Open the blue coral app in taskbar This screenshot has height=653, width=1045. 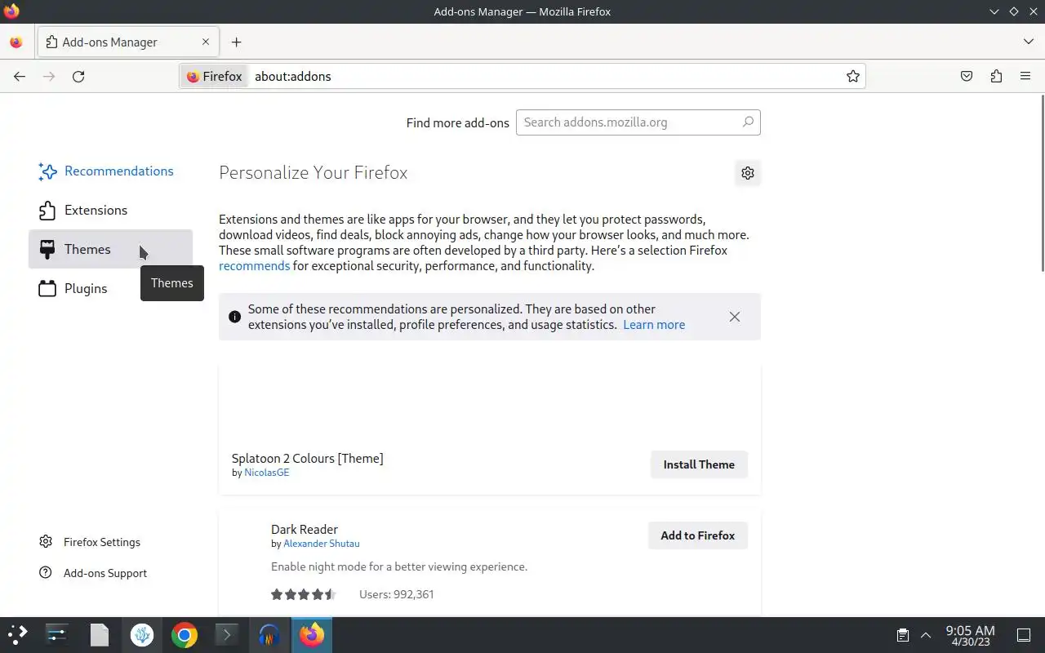[x=142, y=635]
